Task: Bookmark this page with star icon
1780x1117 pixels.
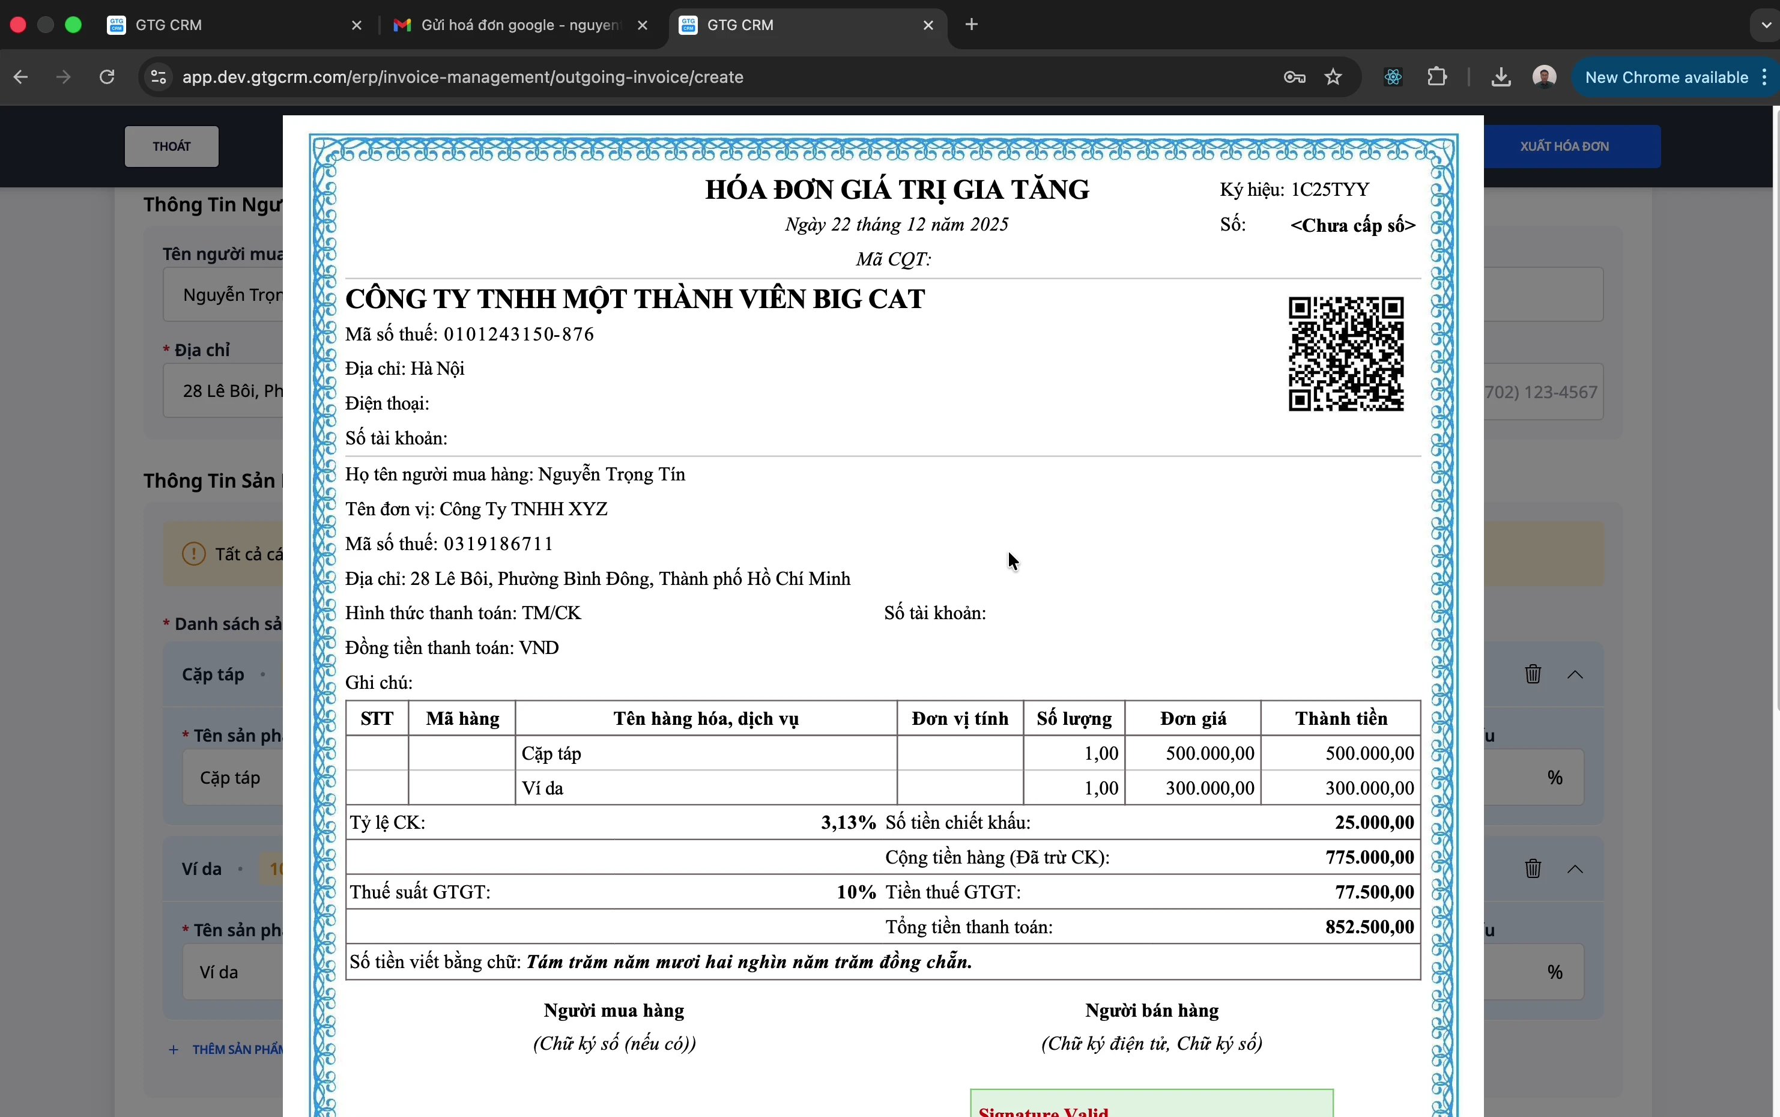Action: [x=1333, y=77]
